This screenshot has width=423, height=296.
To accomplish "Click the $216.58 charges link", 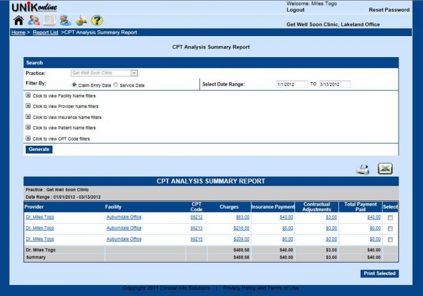I will point(242,228).
